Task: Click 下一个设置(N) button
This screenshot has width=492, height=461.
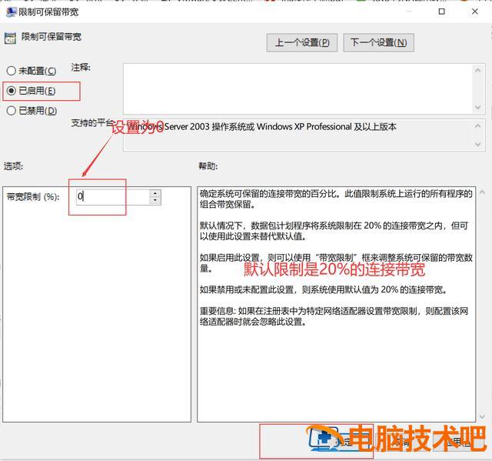Action: coord(379,42)
